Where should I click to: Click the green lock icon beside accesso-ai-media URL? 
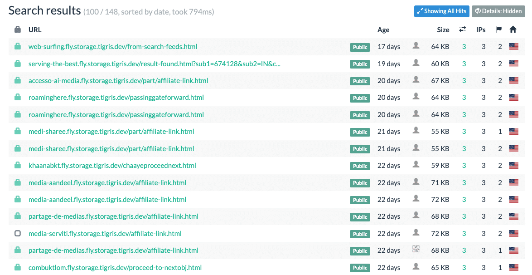pos(18,80)
